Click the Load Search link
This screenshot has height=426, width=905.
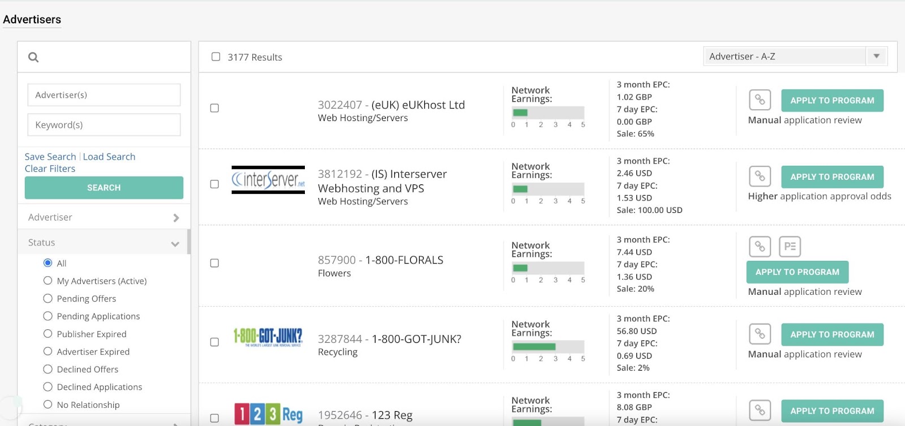(109, 157)
